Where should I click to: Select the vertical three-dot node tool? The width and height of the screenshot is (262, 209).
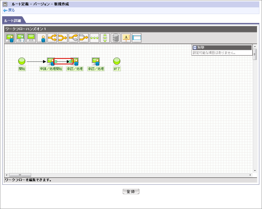[105, 38]
